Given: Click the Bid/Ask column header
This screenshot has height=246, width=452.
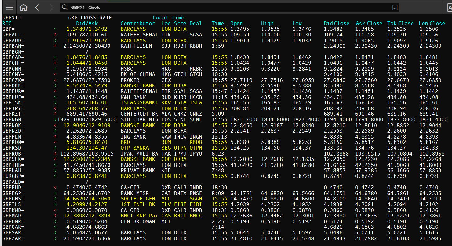Looking at the screenshot, I should (x=87, y=23).
